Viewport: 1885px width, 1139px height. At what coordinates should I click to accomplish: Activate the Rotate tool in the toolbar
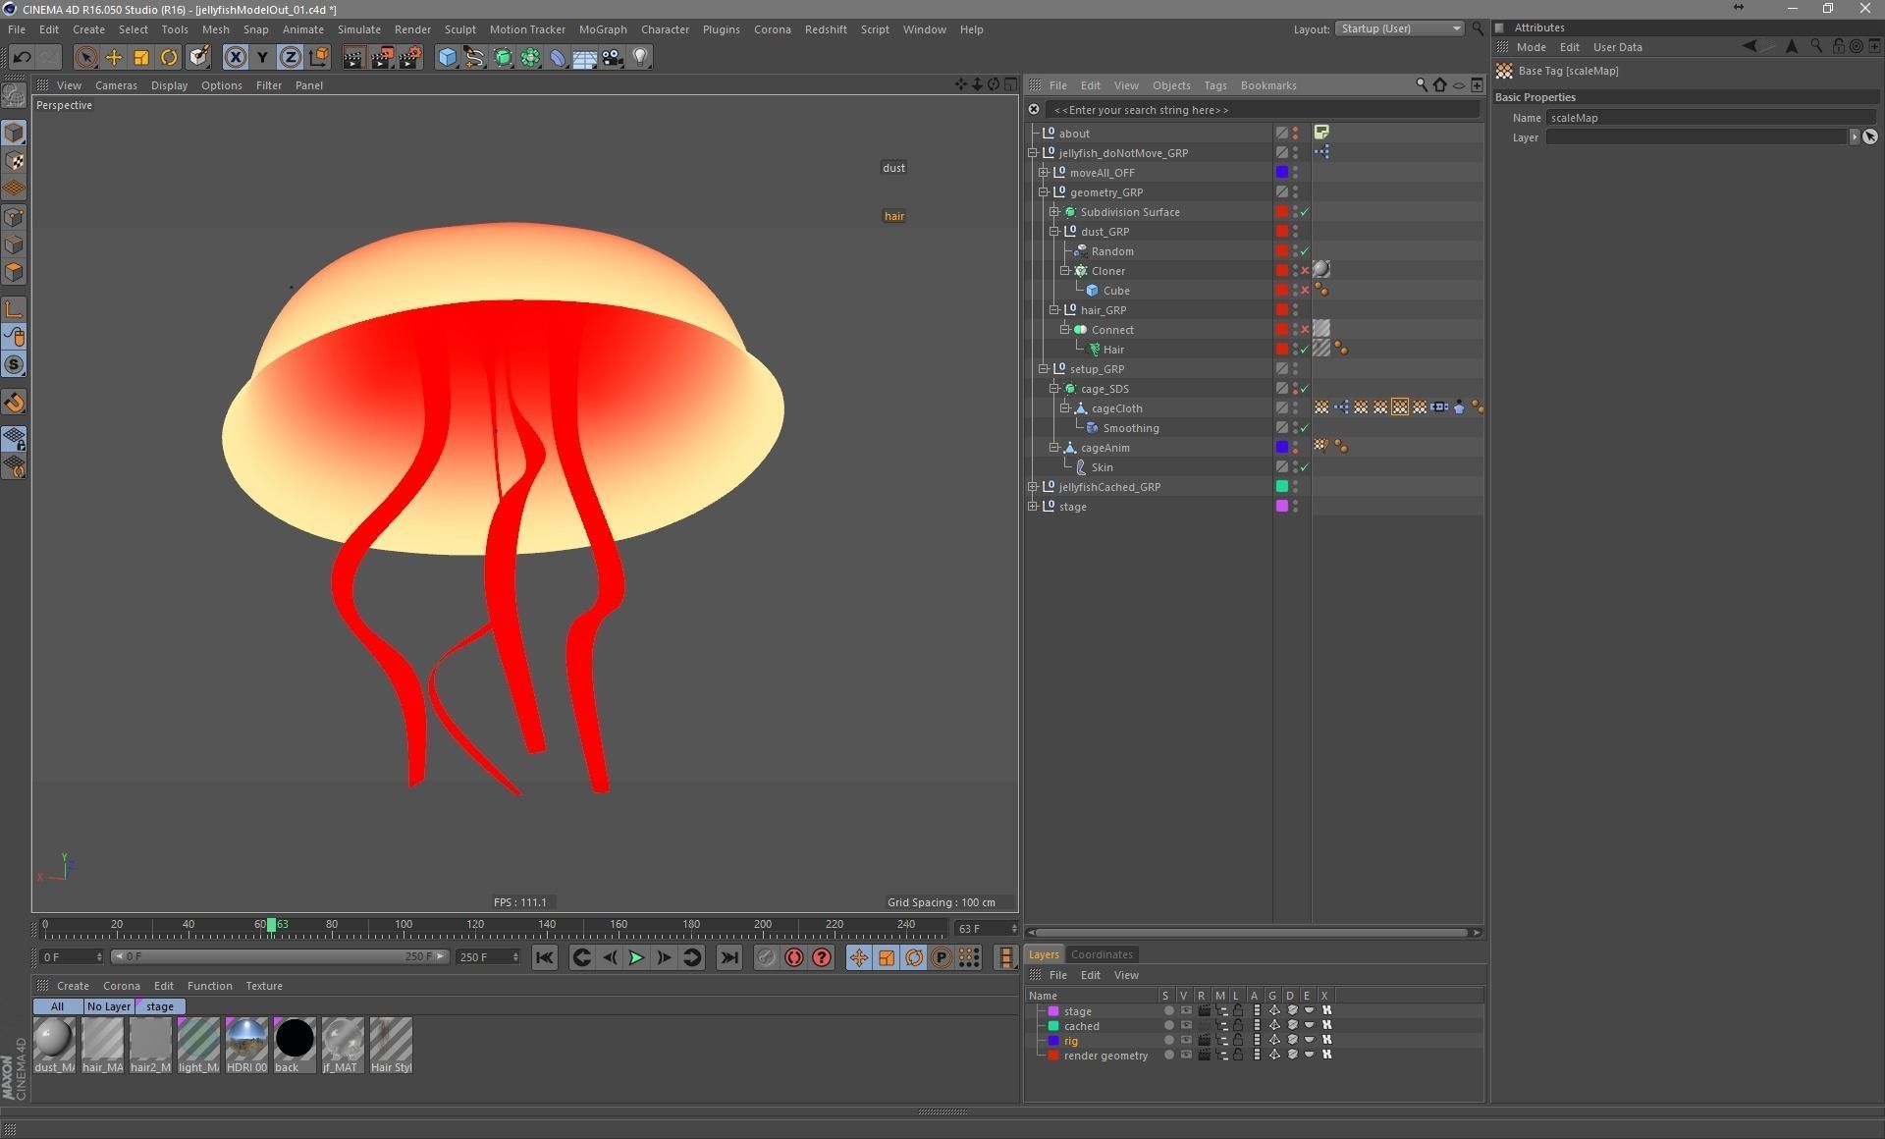pyautogui.click(x=169, y=57)
